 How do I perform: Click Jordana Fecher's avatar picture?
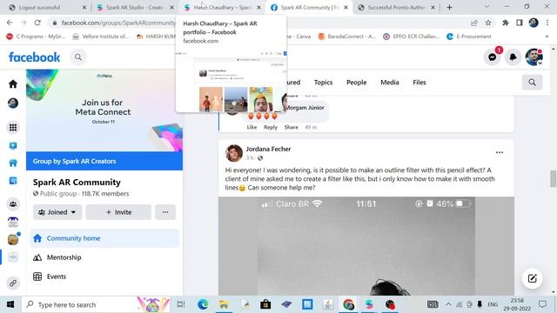[234, 153]
